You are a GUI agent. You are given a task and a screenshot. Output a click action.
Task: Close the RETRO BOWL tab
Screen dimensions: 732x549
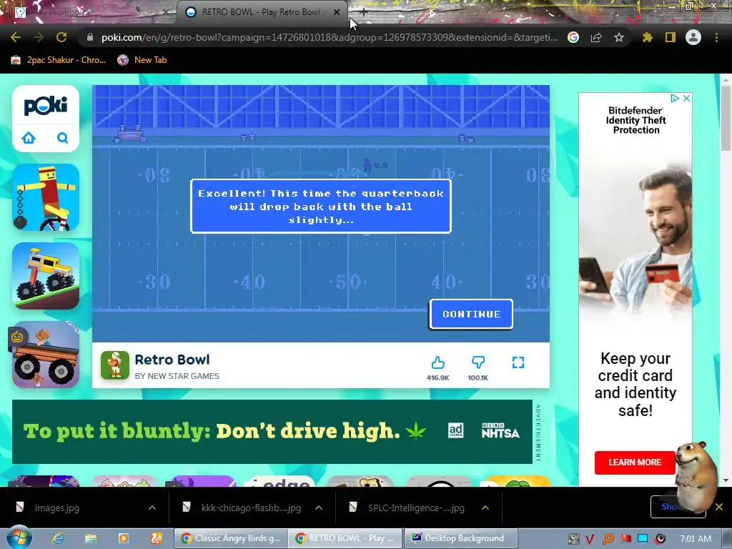[337, 12]
